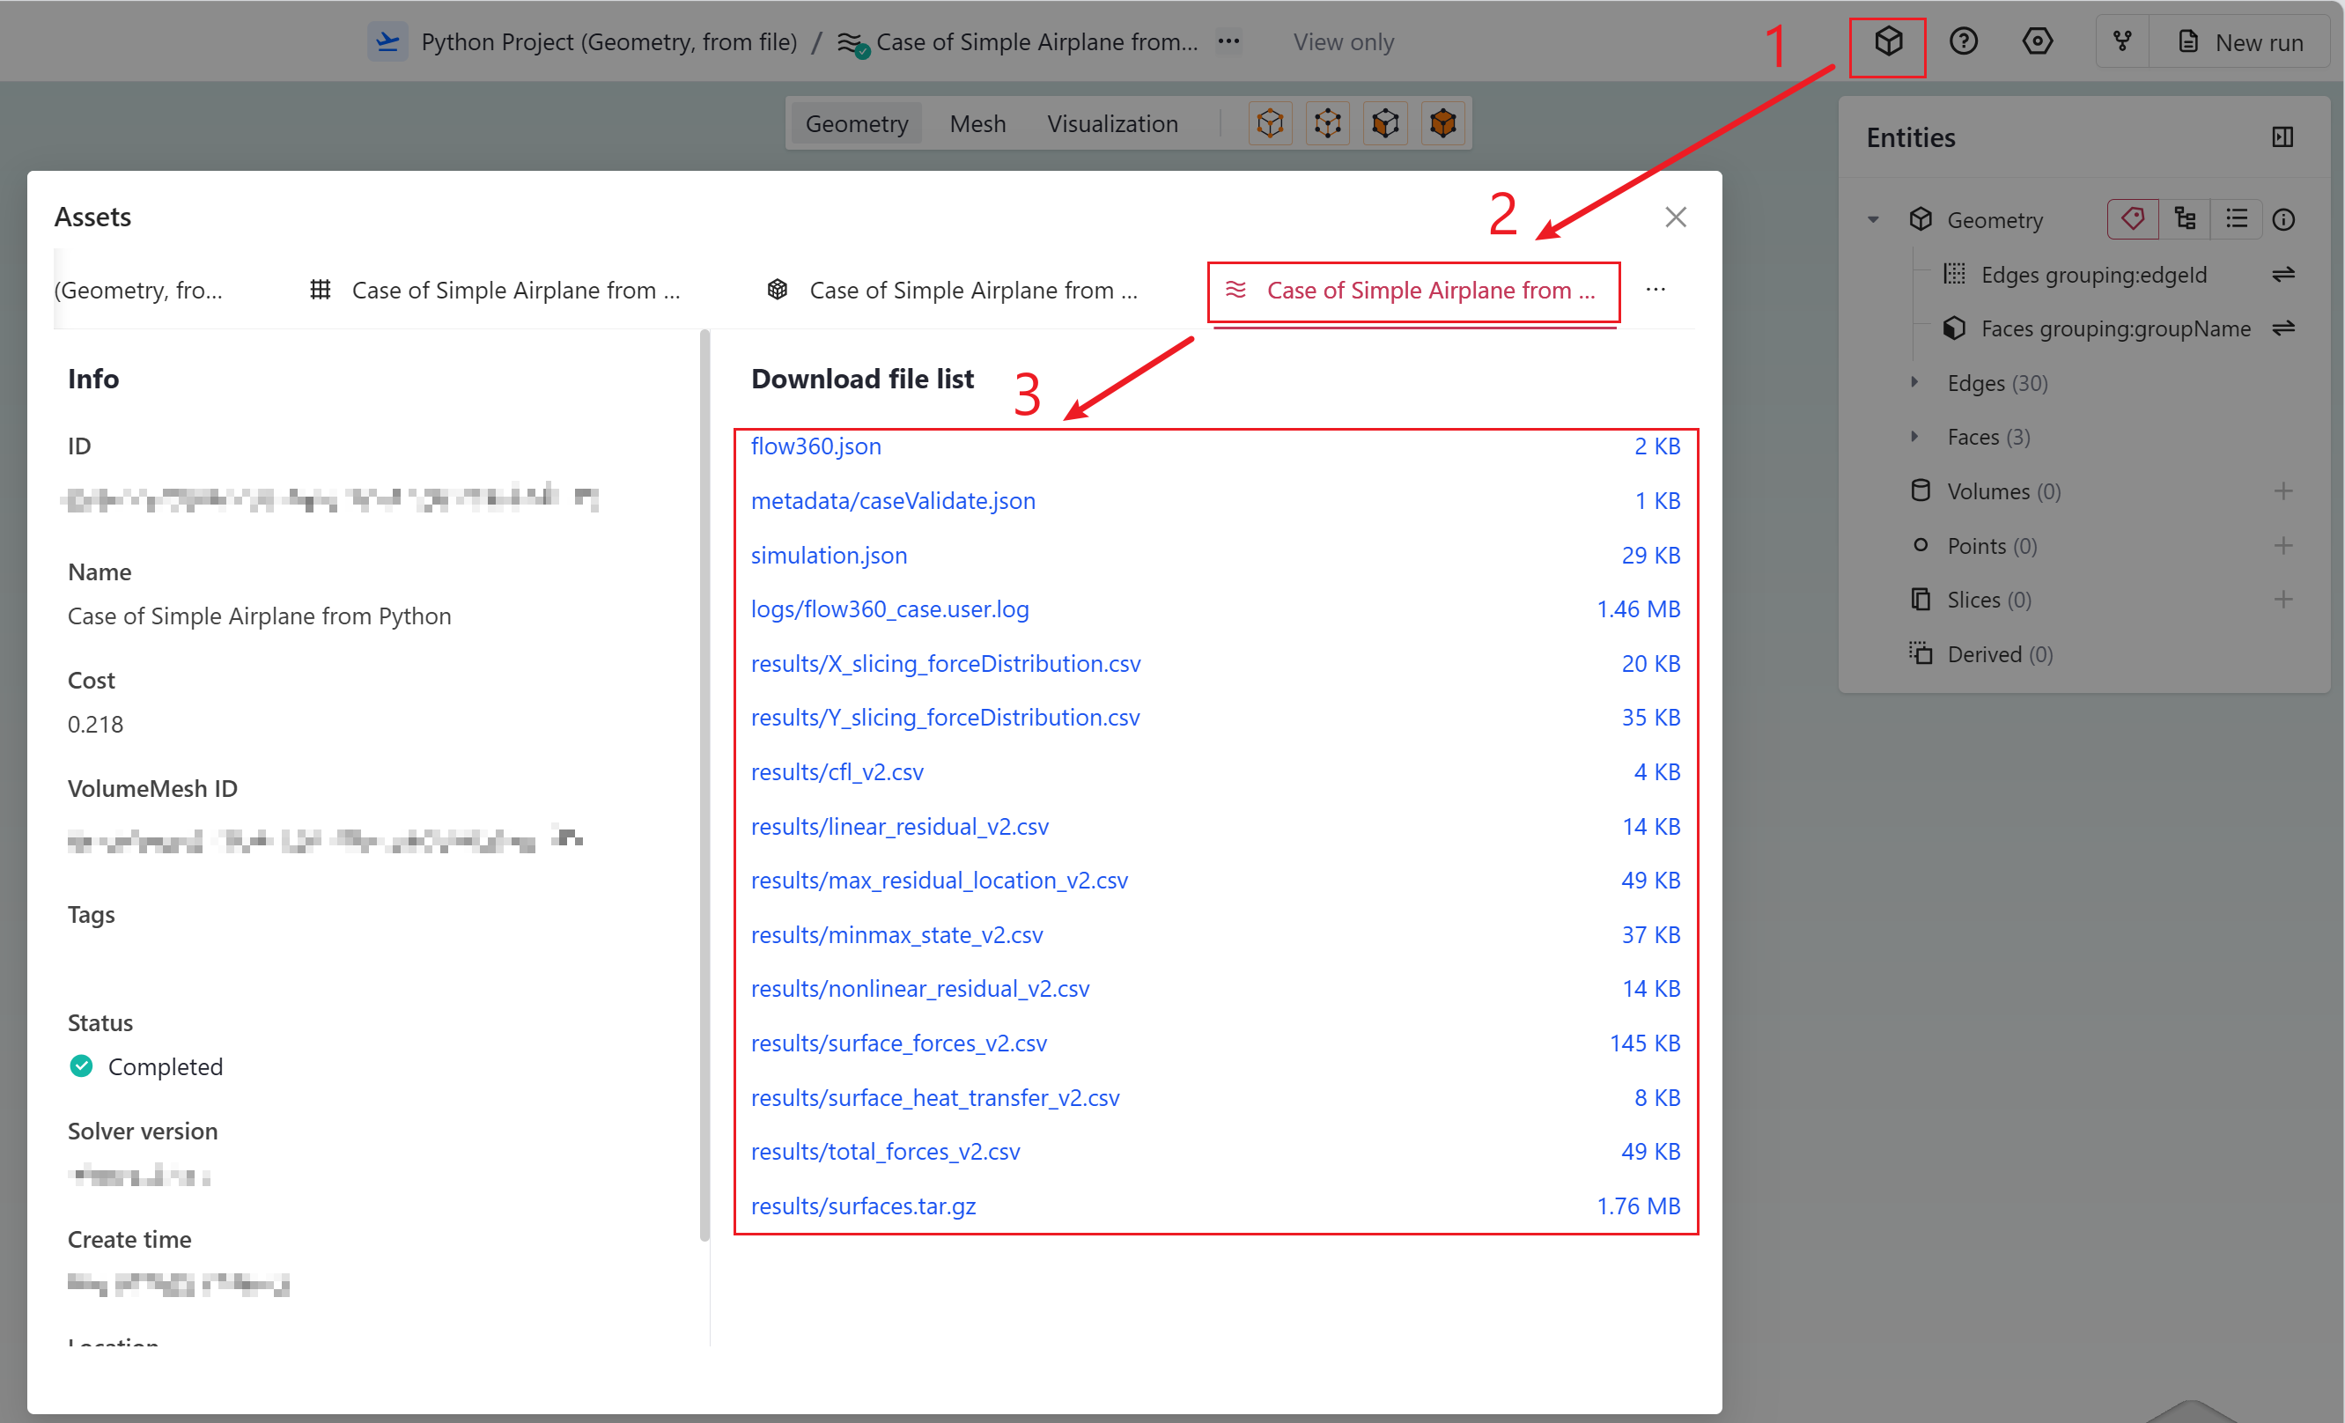The image size is (2345, 1423).
Task: Download the flow360.json file
Action: (815, 446)
